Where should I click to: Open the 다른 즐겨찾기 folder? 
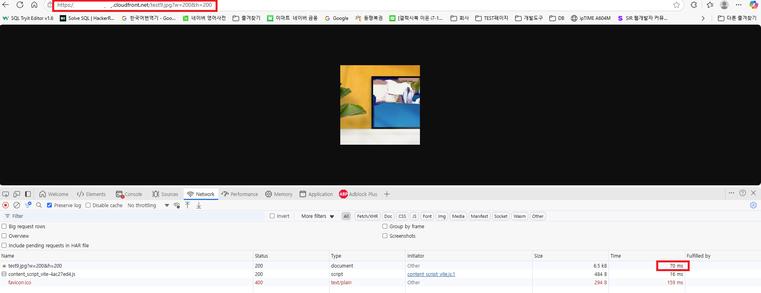[x=737, y=18]
